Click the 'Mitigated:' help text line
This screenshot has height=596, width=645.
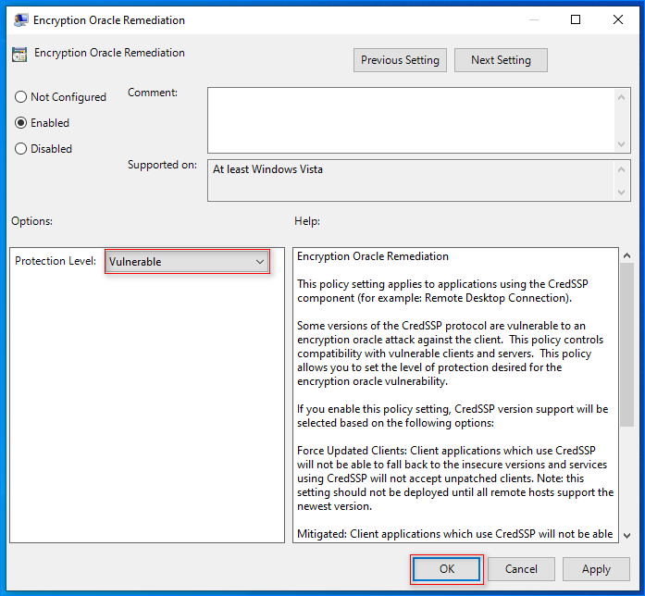(455, 534)
